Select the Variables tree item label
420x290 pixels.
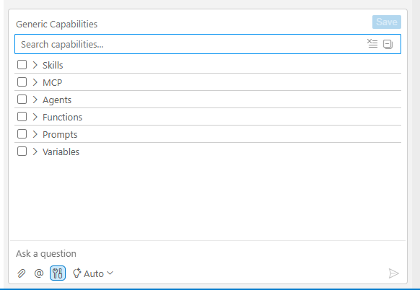[61, 151]
